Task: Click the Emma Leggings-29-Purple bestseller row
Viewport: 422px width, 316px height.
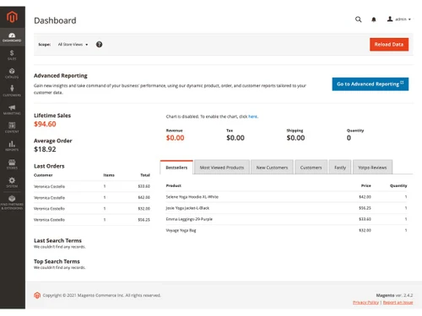Action: 286,219
